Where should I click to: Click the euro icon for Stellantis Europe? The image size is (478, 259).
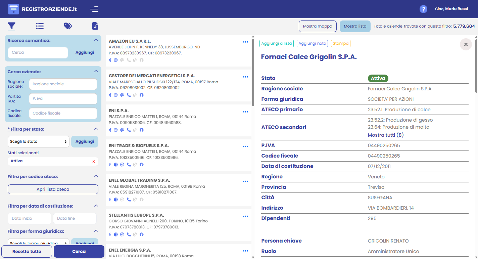[x=110, y=234]
